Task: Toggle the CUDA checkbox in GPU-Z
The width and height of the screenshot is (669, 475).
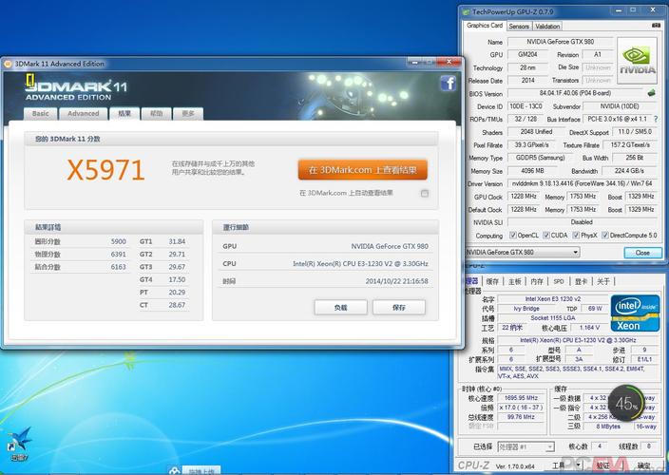Action: coord(546,236)
